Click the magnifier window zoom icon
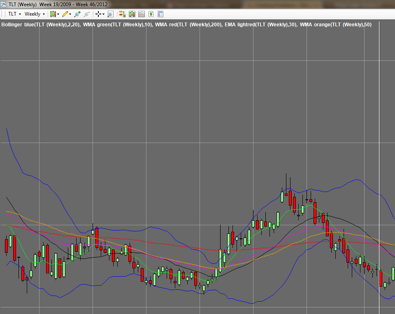This screenshot has height=314, width=395. click(110, 14)
